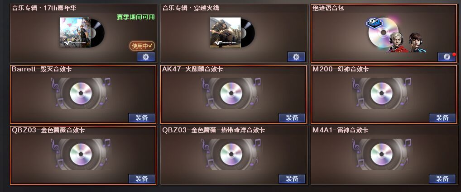Equip the Barrett-毁灭音效卡 sound card

coord(142,118)
